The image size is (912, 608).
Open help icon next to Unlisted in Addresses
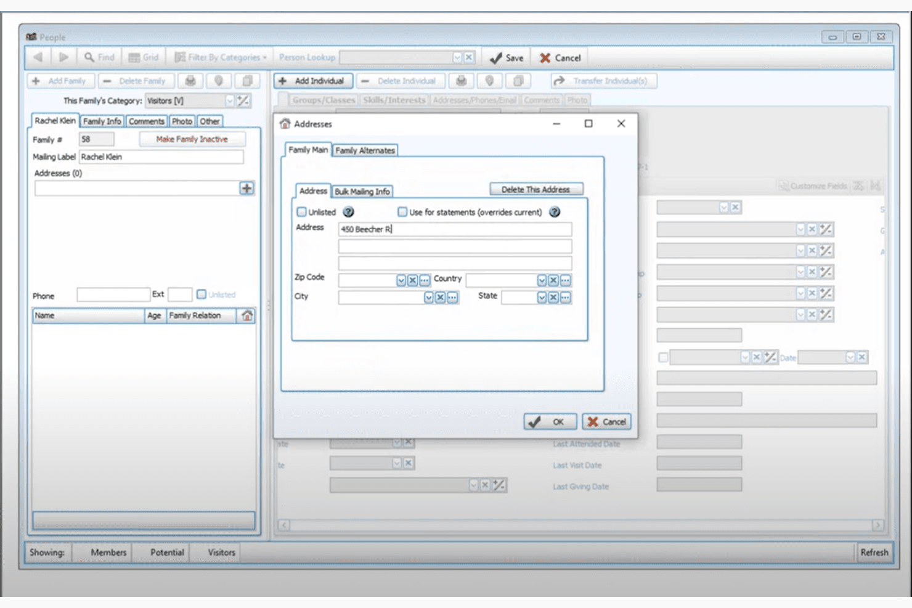[348, 212]
